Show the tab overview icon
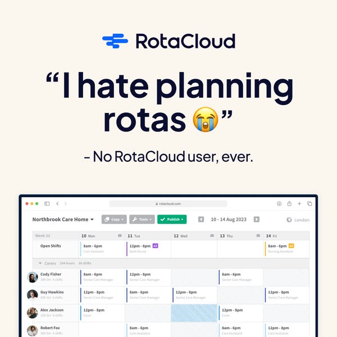 click(x=309, y=203)
